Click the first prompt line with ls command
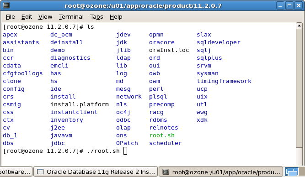The height and width of the screenshot is (177, 305). pos(48,27)
